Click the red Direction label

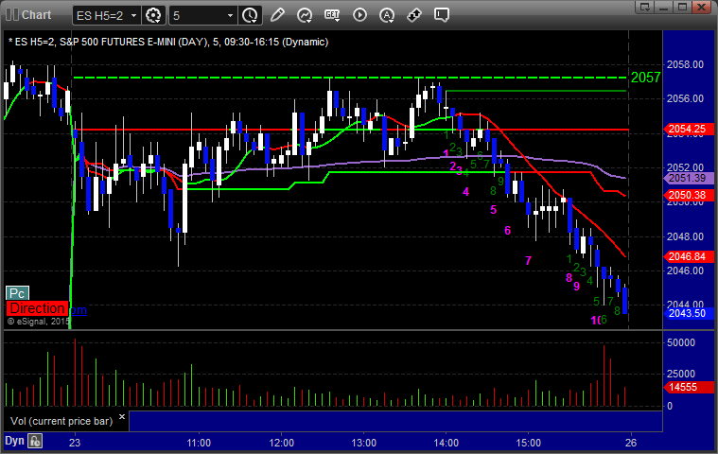tap(38, 308)
